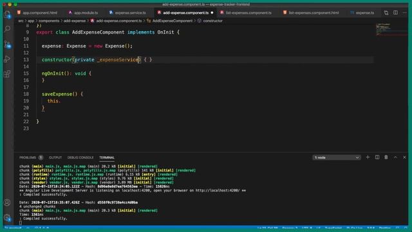Click the 'src' breadcrumb

(21, 21)
